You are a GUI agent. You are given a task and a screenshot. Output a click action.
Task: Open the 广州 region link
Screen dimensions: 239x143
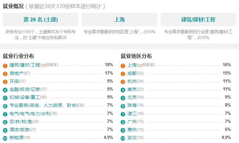point(132,122)
